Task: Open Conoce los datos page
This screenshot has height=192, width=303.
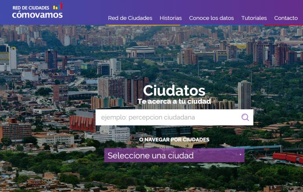Action: point(211,18)
